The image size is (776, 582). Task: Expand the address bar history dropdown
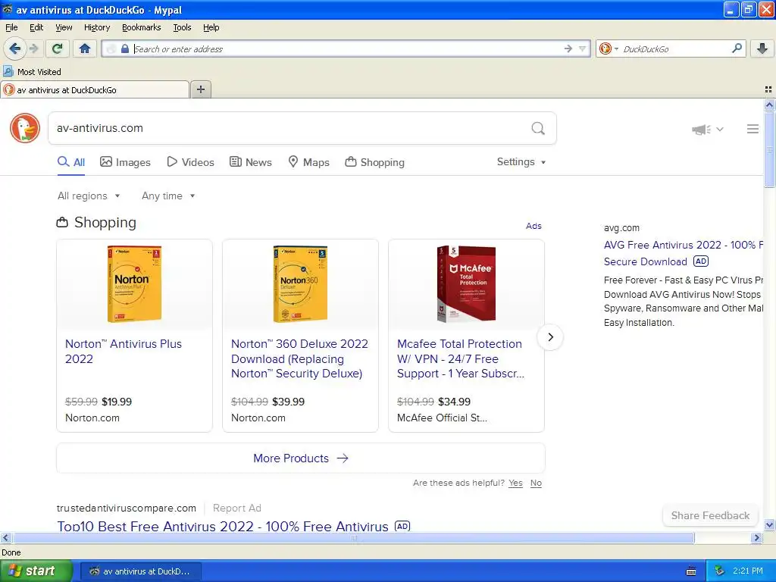click(x=583, y=48)
